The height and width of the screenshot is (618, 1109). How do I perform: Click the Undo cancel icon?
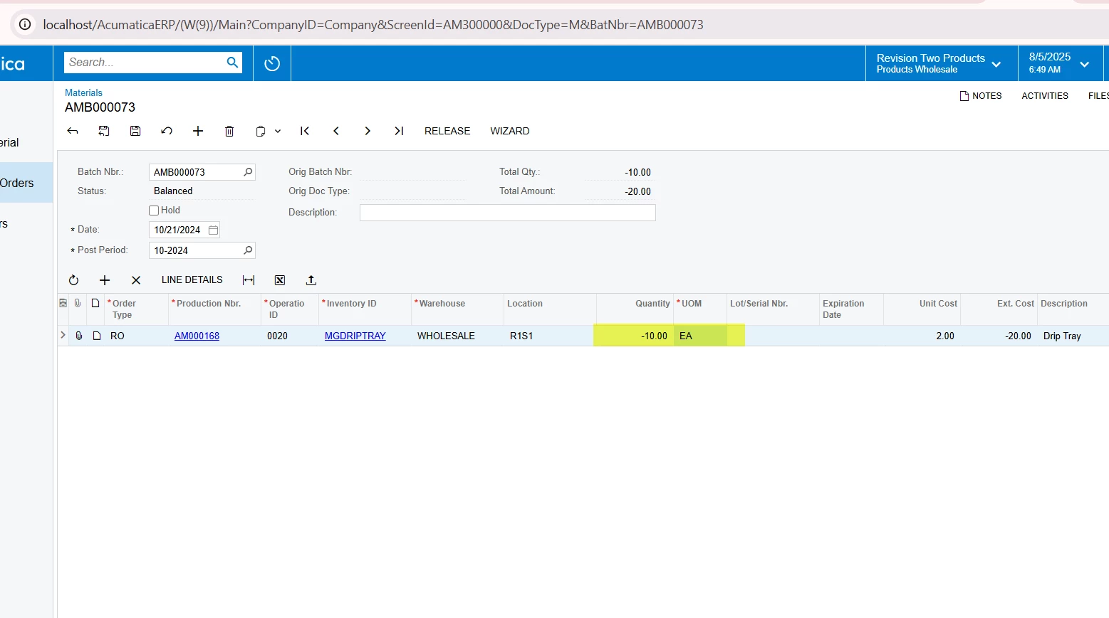click(x=167, y=131)
